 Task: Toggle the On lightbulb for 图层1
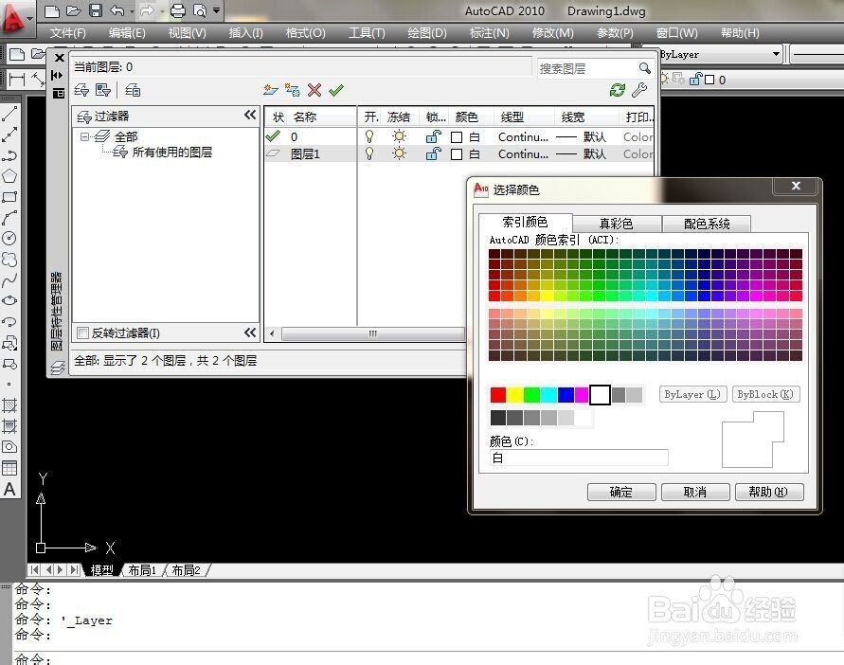point(369,154)
